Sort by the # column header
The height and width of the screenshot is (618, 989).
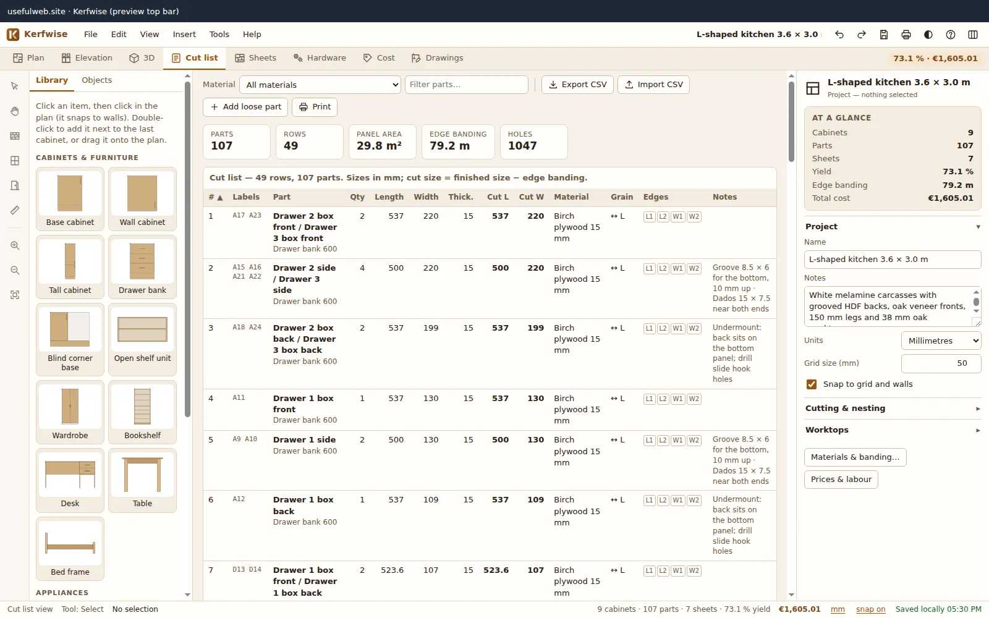(x=215, y=197)
